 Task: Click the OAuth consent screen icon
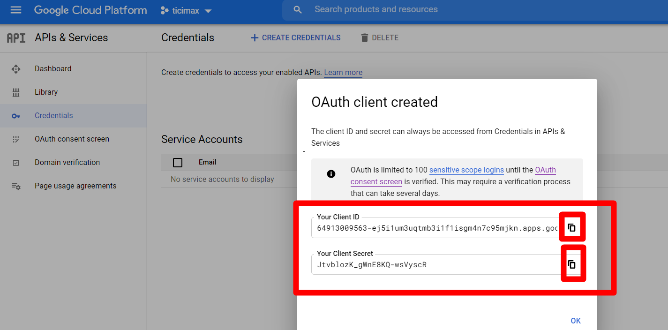16,139
